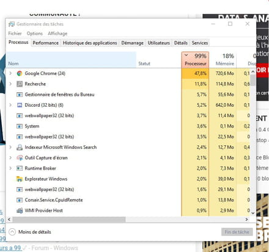Expand the Recherche process group
The image size is (269, 252).
pos(10,84)
